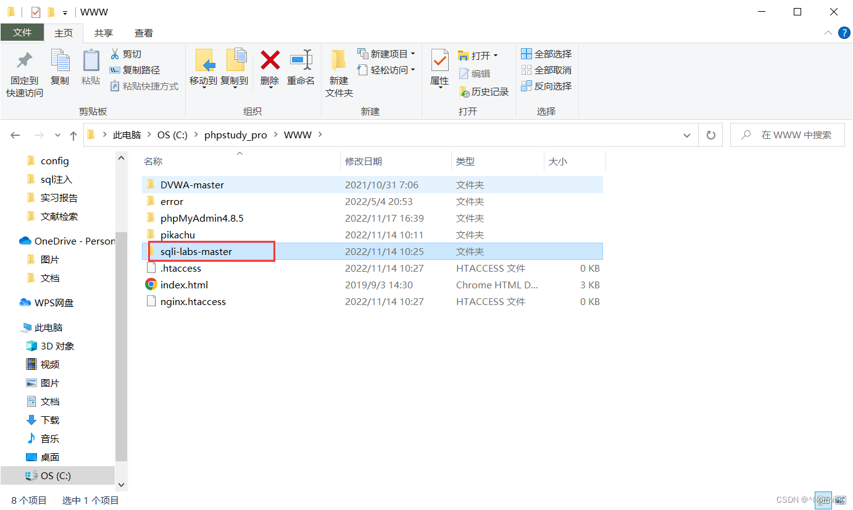Expand chevron after WWW in address bar
The image size is (853, 510).
click(320, 135)
